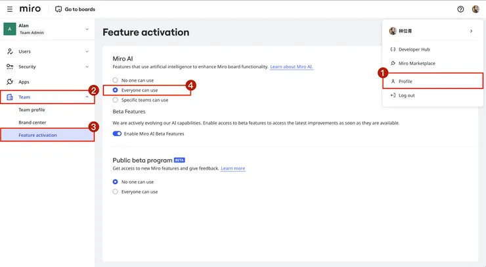The width and height of the screenshot is (486, 267).
Task: Select Profile in account menu
Action: (x=405, y=81)
